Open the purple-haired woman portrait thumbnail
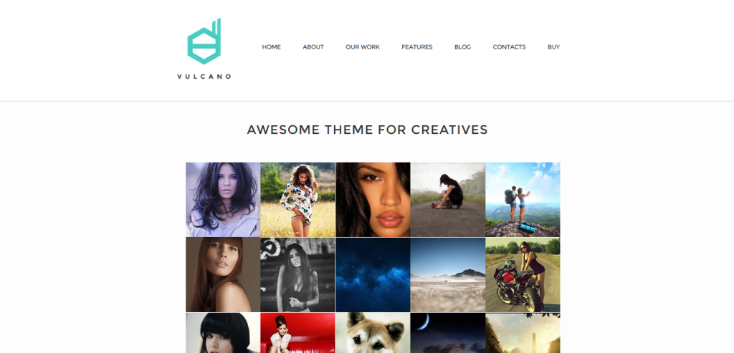This screenshot has width=734, height=353. pos(223,200)
